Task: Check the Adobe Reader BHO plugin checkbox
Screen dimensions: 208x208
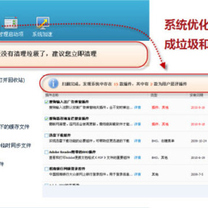Action: 46,152
